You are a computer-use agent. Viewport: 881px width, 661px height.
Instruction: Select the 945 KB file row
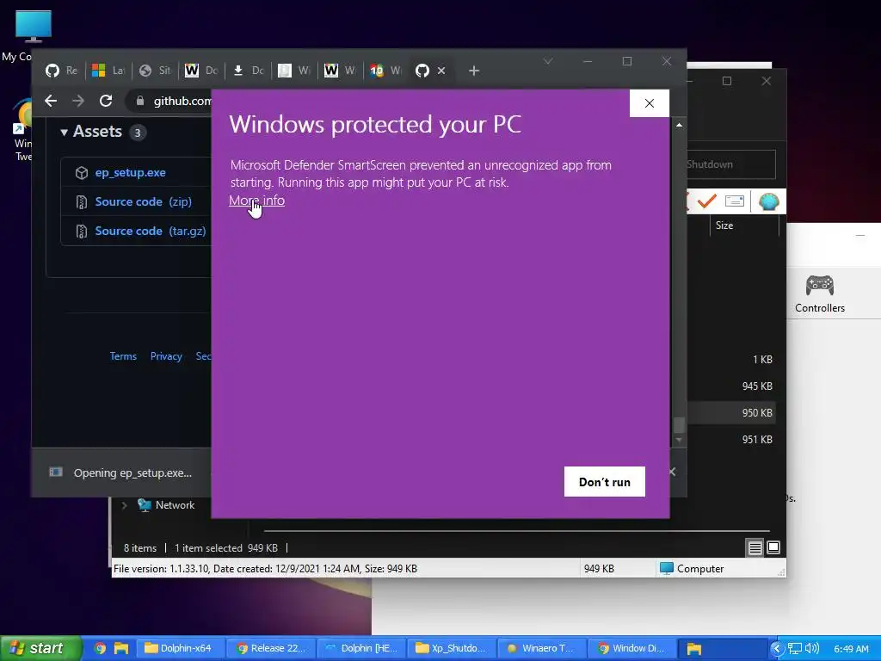731,386
